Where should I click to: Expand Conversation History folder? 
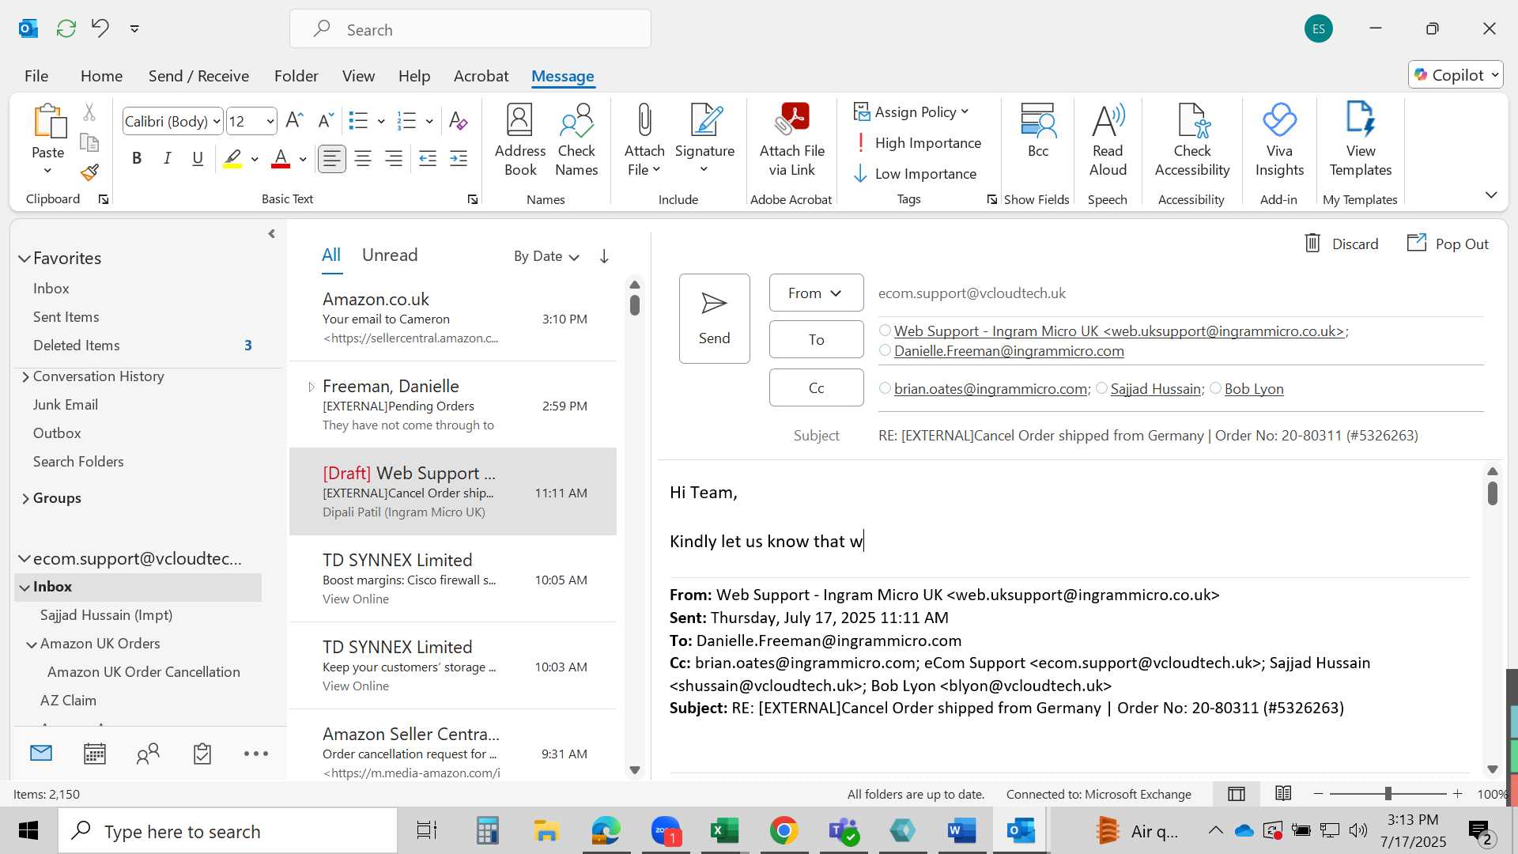[25, 377]
